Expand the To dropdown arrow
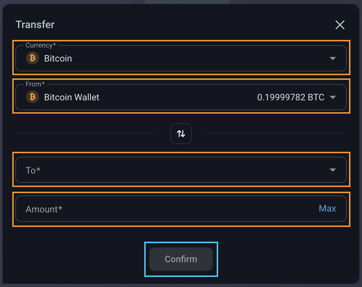362x287 pixels. click(x=333, y=170)
